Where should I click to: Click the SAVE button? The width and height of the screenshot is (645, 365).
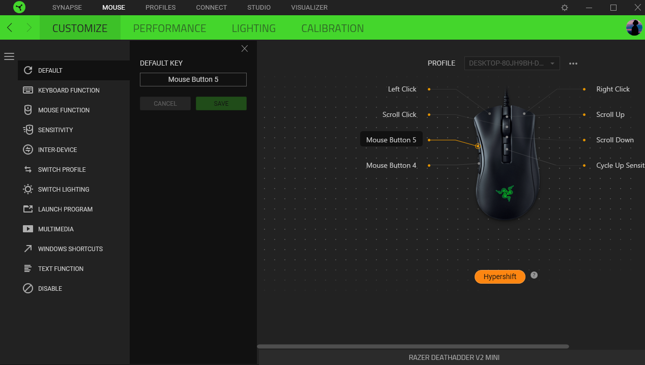click(221, 103)
